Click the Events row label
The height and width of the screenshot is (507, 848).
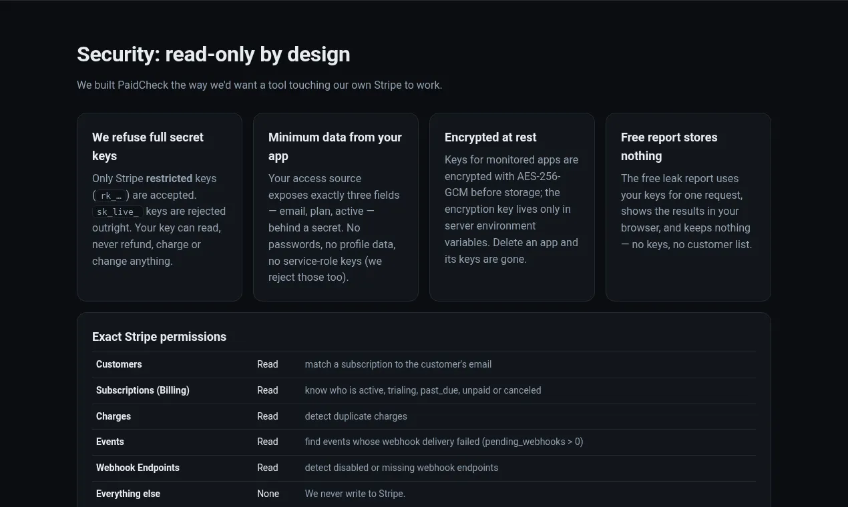coord(110,442)
